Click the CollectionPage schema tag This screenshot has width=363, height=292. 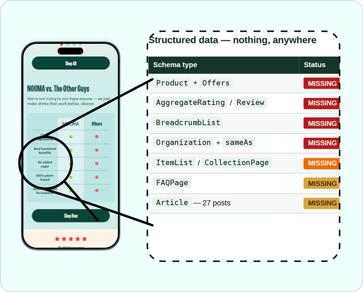(x=237, y=162)
